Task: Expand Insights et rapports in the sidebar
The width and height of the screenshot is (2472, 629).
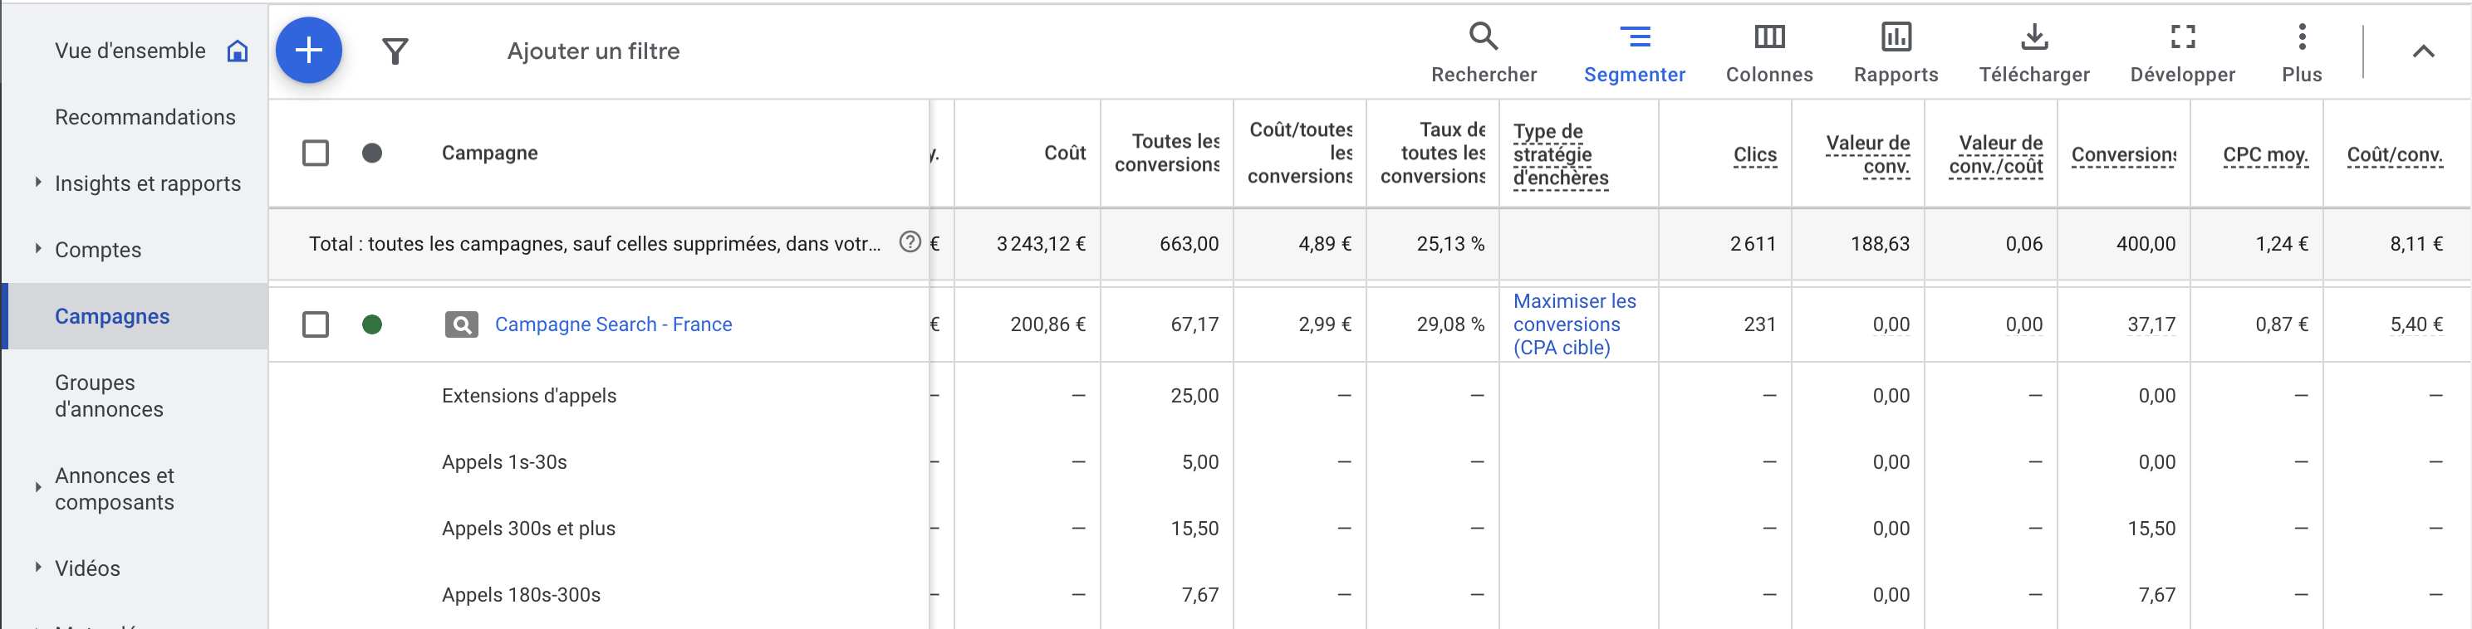Action: (38, 183)
